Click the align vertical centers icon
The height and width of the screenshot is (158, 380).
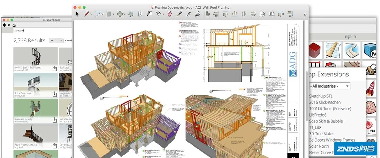coord(244,14)
